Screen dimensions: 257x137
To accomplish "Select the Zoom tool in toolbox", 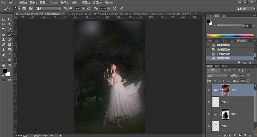I will tap(10, 65).
